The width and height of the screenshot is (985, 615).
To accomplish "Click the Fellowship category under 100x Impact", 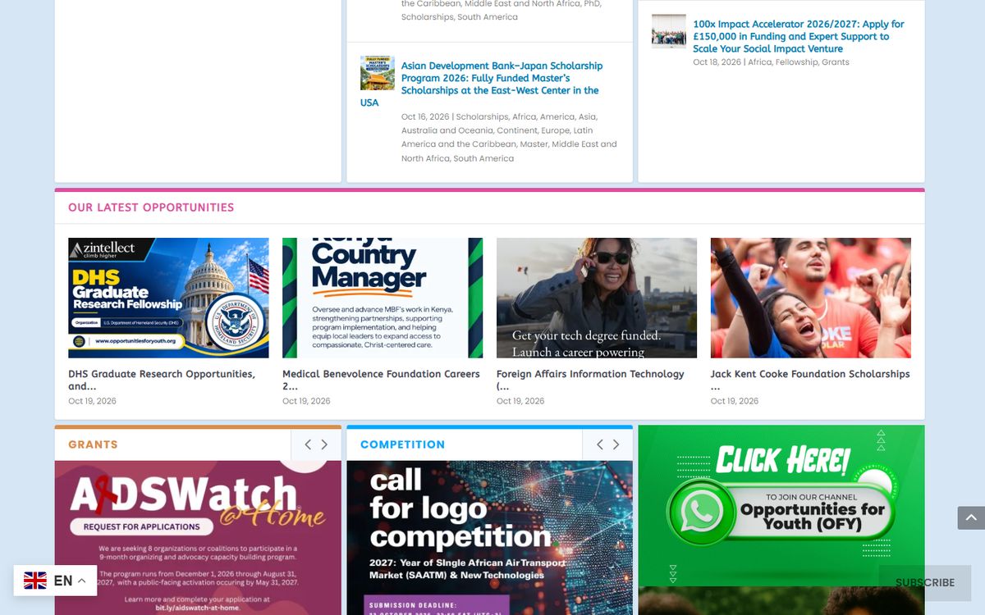I will pos(796,62).
